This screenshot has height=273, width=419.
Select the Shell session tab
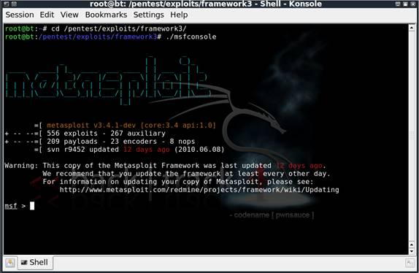click(35, 263)
